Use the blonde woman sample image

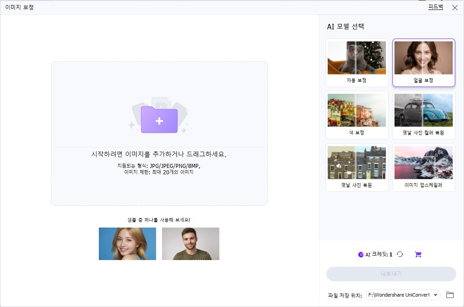127,243
